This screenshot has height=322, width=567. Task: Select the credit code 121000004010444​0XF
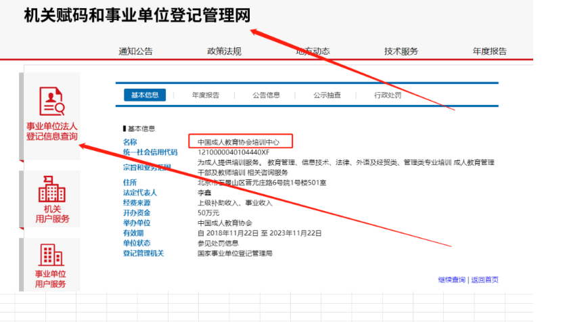click(233, 152)
